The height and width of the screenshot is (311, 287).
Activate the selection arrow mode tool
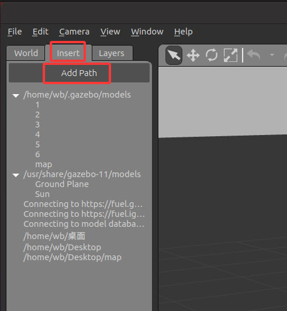[x=174, y=55]
